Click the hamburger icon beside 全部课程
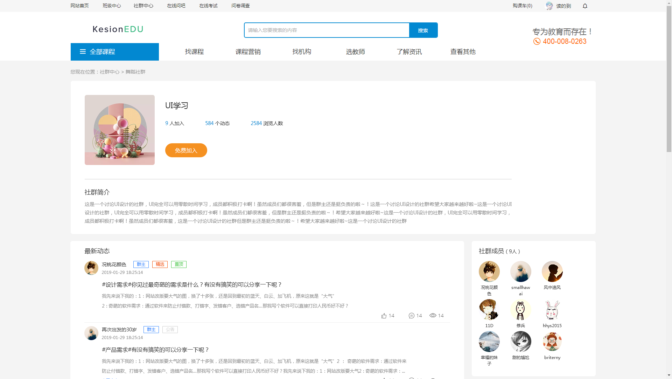 pyautogui.click(x=83, y=52)
